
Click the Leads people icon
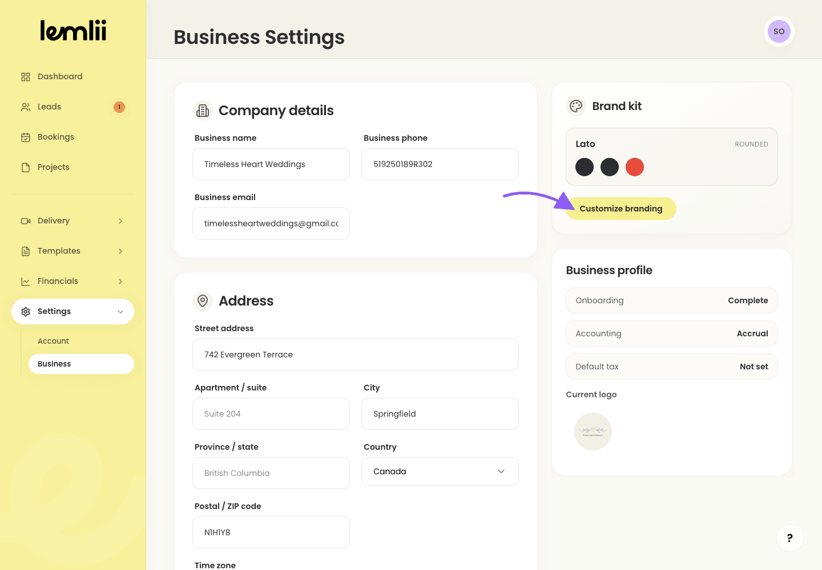(26, 107)
